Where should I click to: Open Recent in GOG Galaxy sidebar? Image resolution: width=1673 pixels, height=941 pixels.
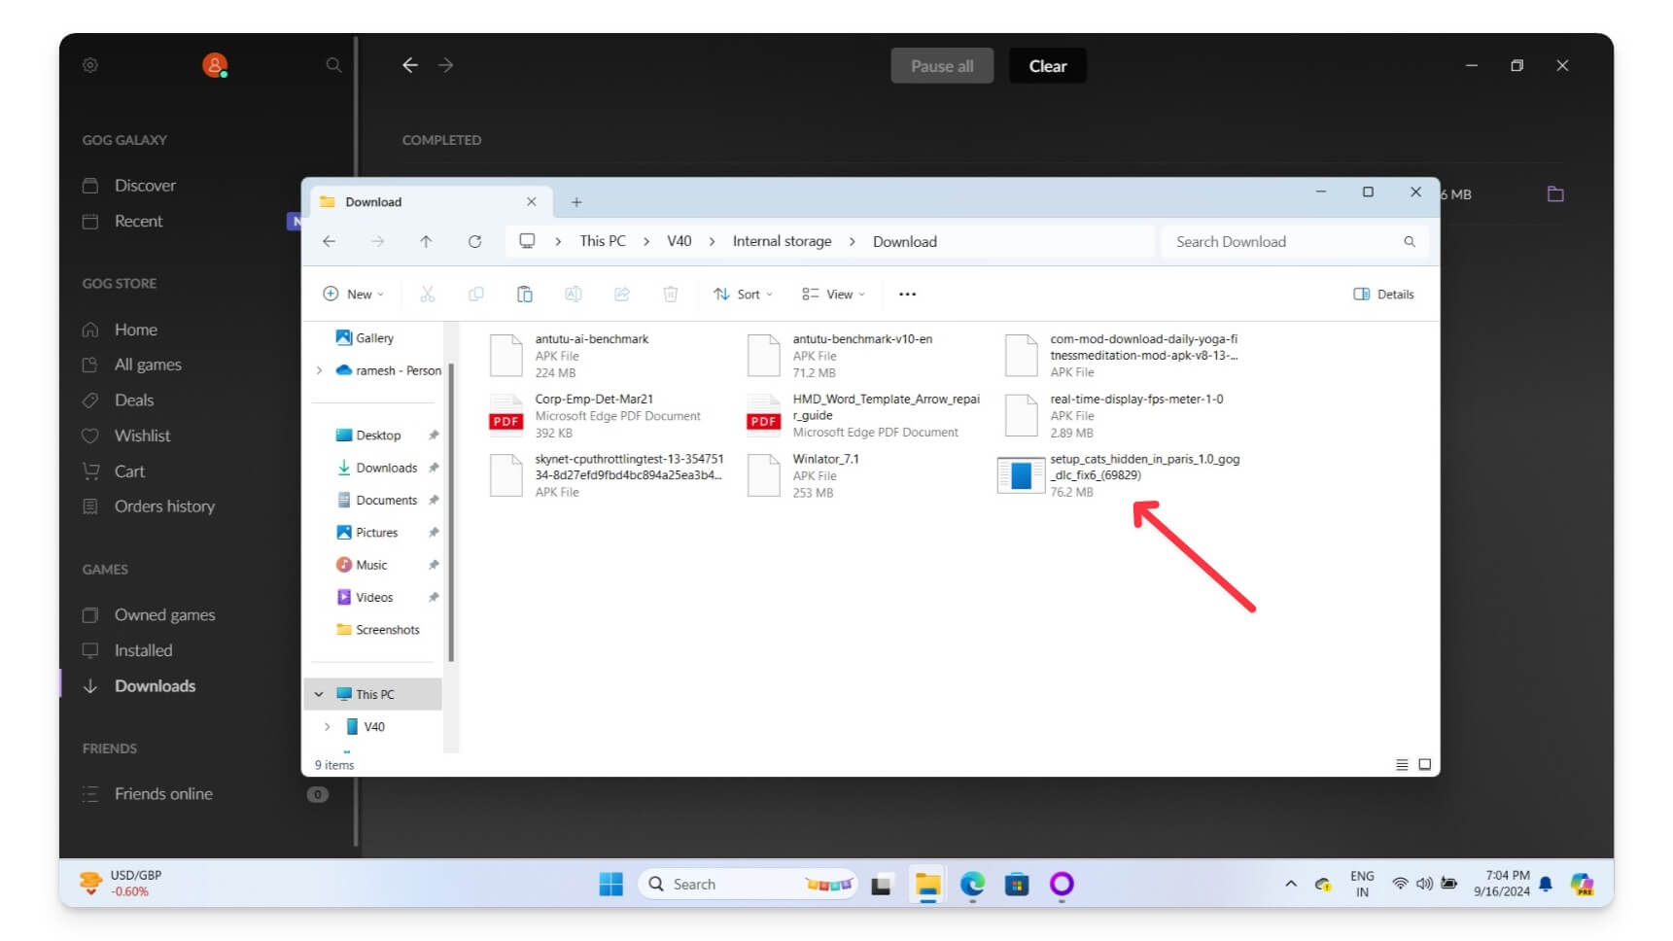click(x=138, y=221)
